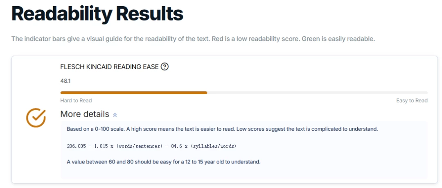The height and width of the screenshot is (188, 442).
Task: Click the orange checkmark circle icon
Action: click(x=36, y=118)
